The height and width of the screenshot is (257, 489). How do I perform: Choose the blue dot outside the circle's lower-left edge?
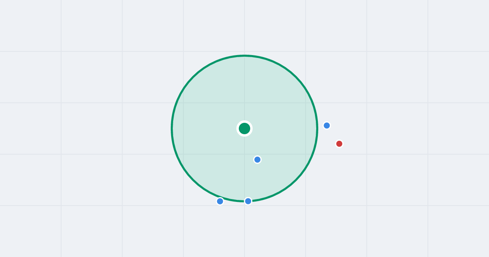220,201
